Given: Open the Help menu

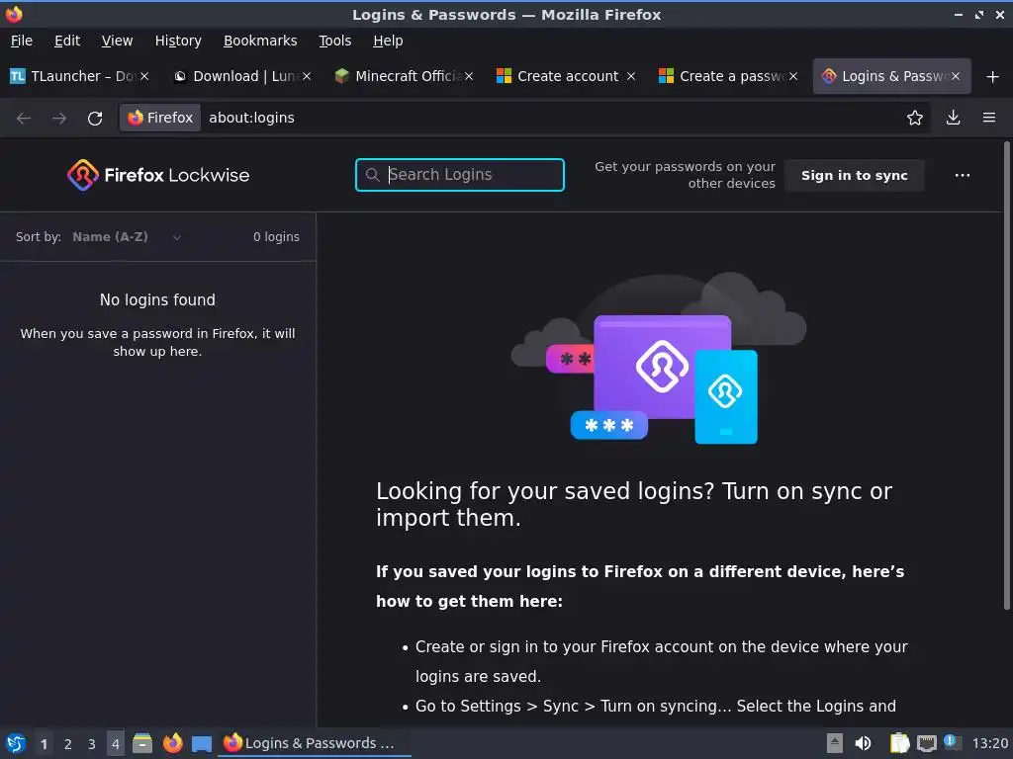Looking at the screenshot, I should tap(388, 41).
